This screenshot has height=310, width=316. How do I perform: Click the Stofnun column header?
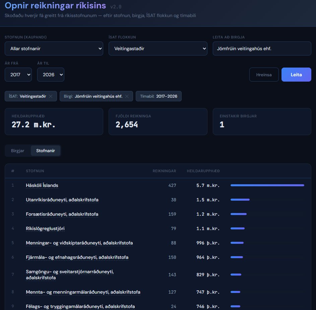point(35,171)
